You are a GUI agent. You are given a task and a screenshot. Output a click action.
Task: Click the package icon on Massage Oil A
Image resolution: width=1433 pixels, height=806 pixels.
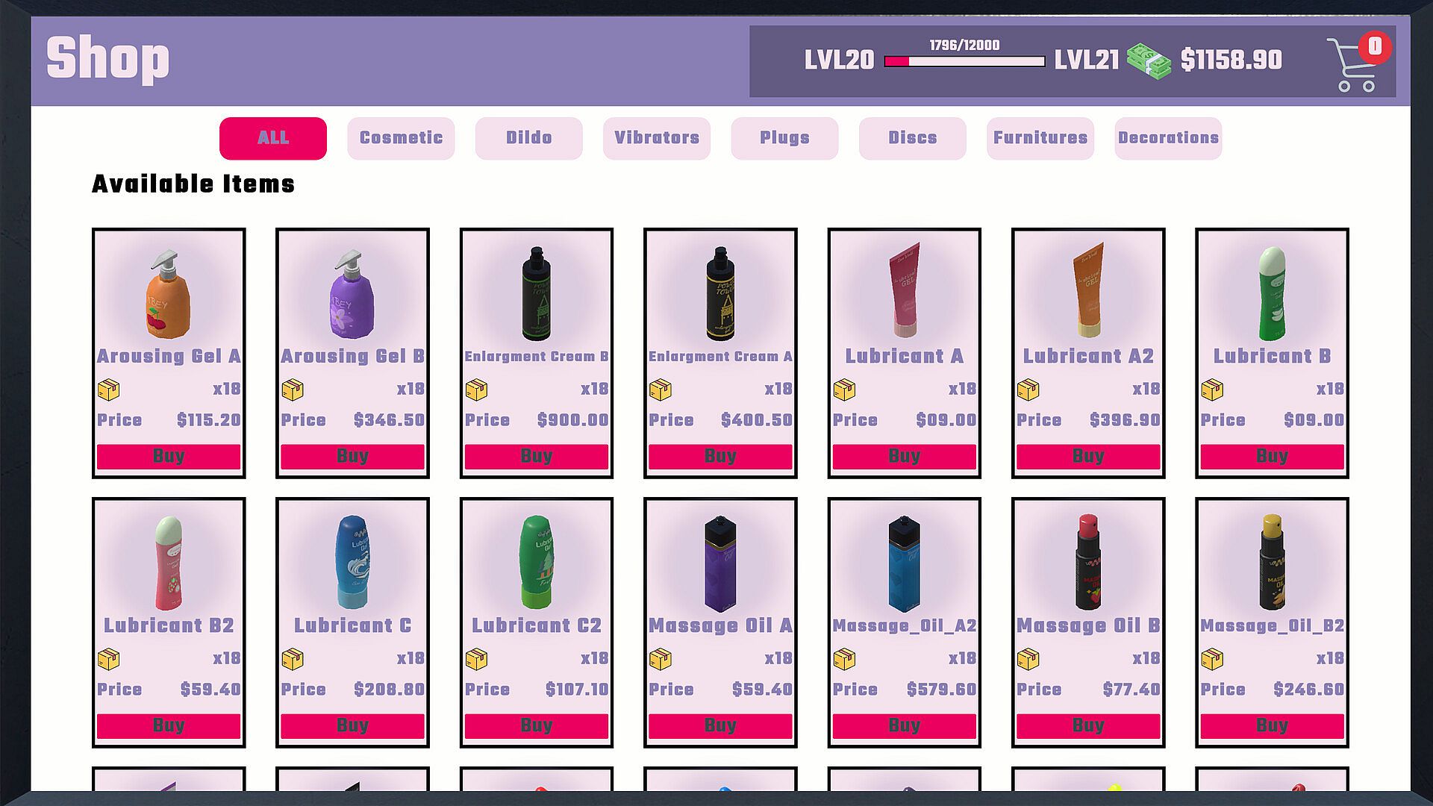[x=661, y=659]
